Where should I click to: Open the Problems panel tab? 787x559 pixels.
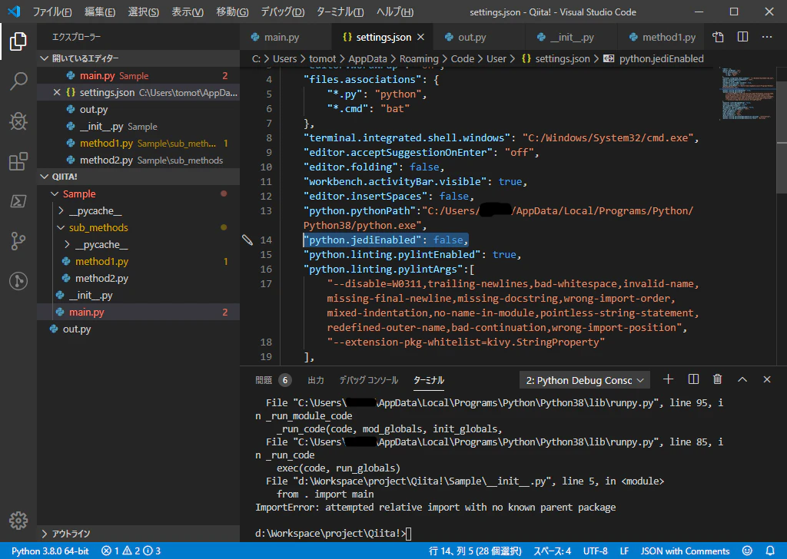(273, 380)
